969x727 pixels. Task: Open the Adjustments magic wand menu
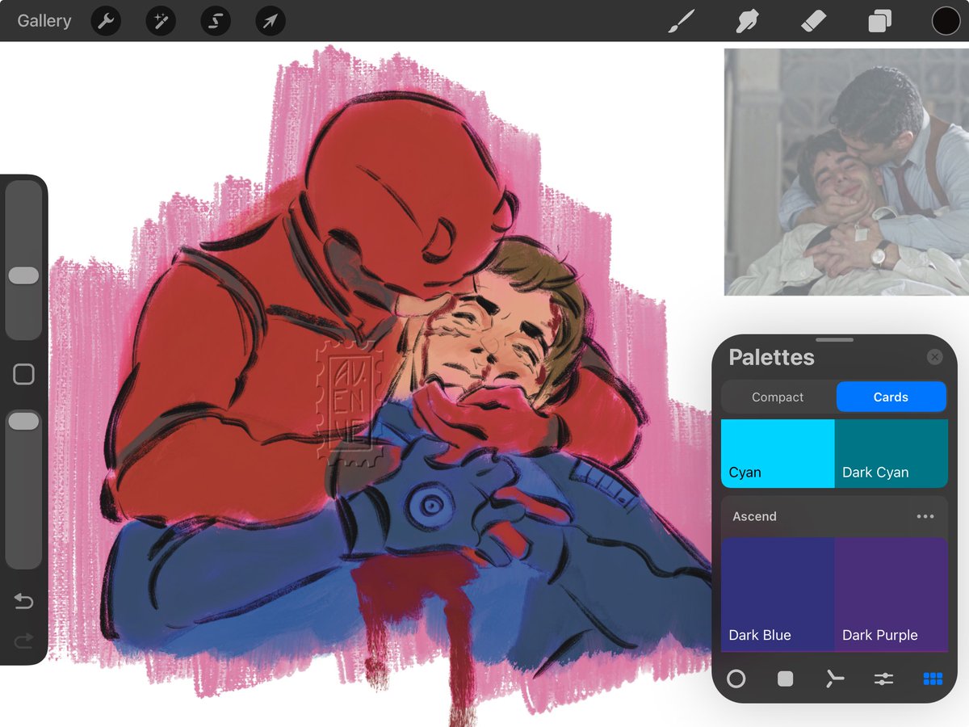click(161, 21)
